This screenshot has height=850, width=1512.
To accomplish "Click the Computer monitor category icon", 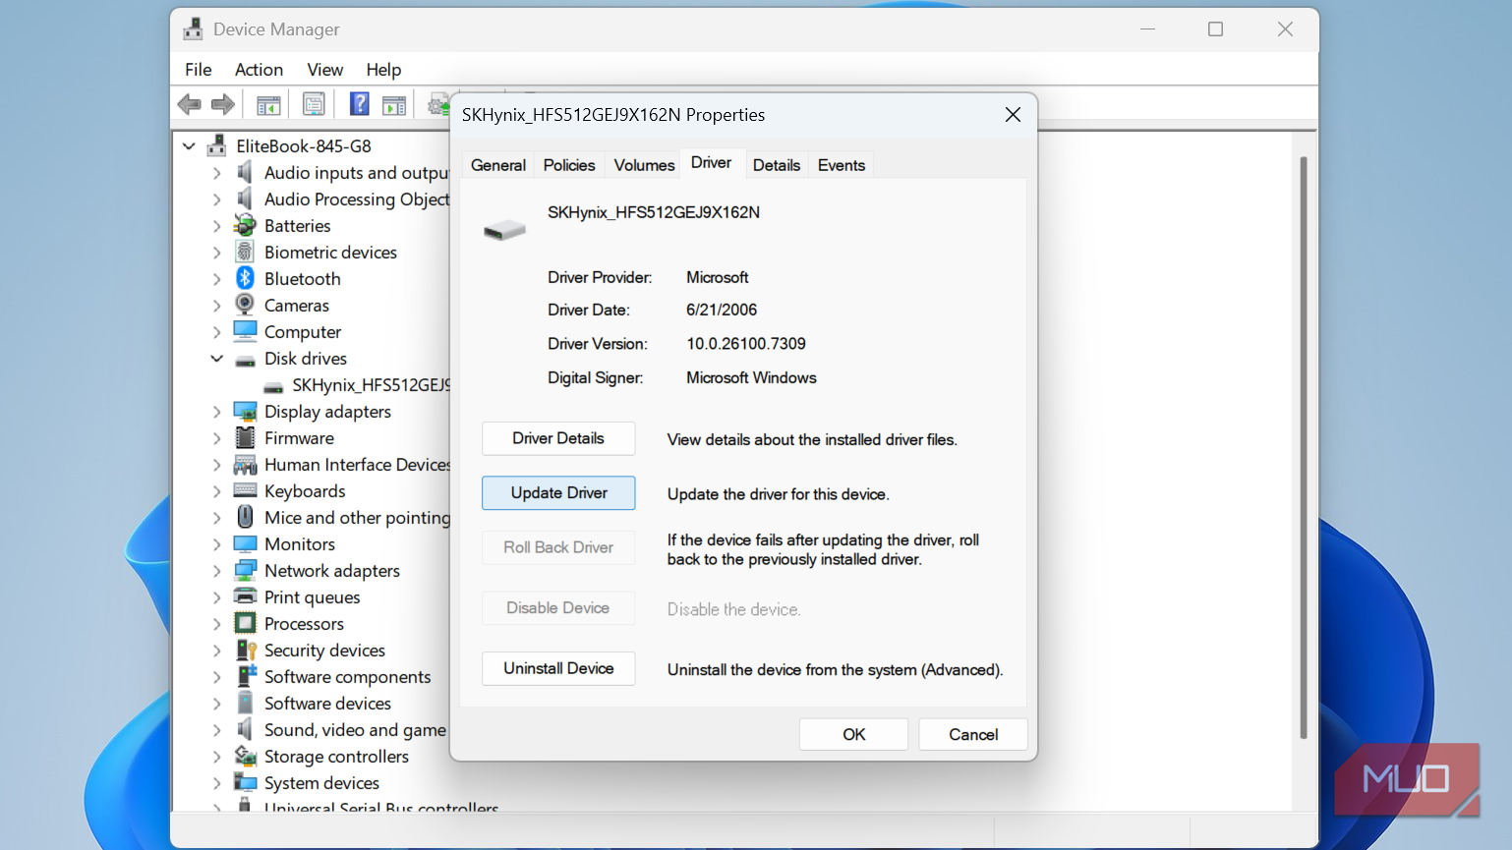I will (x=245, y=332).
